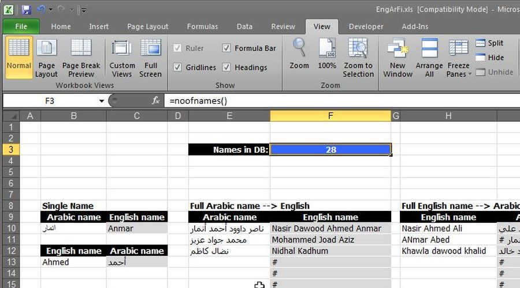Switch to Normal workbook view

point(19,58)
